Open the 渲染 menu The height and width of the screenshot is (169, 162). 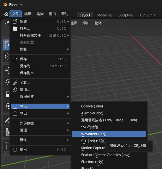tap(40, 14)
